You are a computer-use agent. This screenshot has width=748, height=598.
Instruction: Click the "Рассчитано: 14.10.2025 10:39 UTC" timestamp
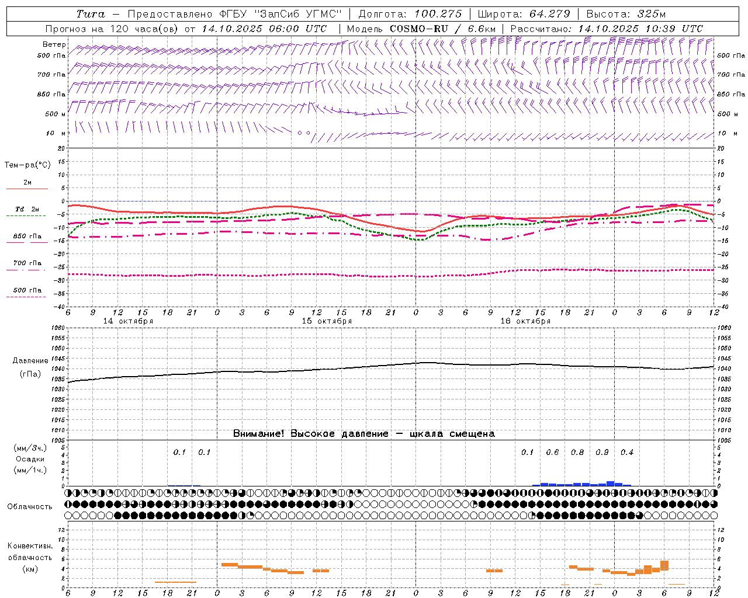607,29
